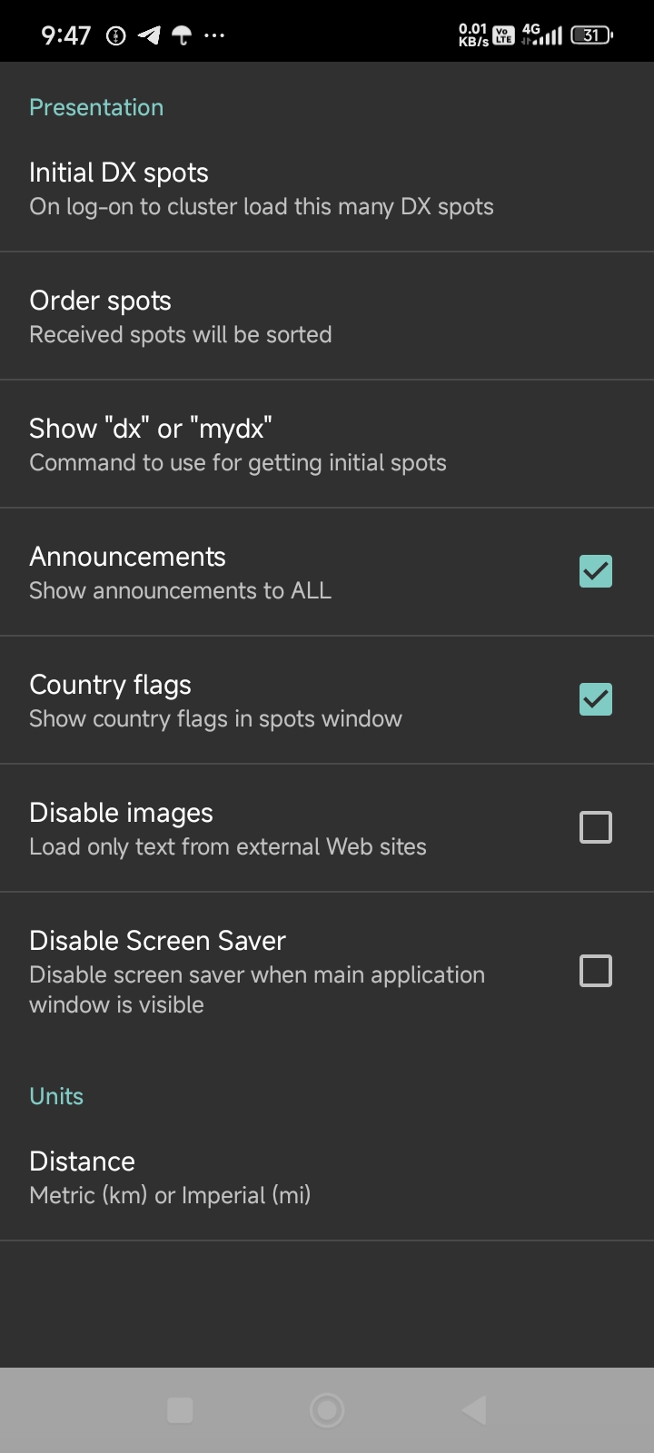The image size is (654, 1453).
Task: Tap the Units section header
Action: pyautogui.click(x=56, y=1096)
